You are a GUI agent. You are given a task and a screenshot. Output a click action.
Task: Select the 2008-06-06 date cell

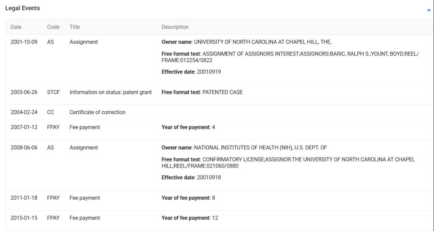pyautogui.click(x=24, y=148)
